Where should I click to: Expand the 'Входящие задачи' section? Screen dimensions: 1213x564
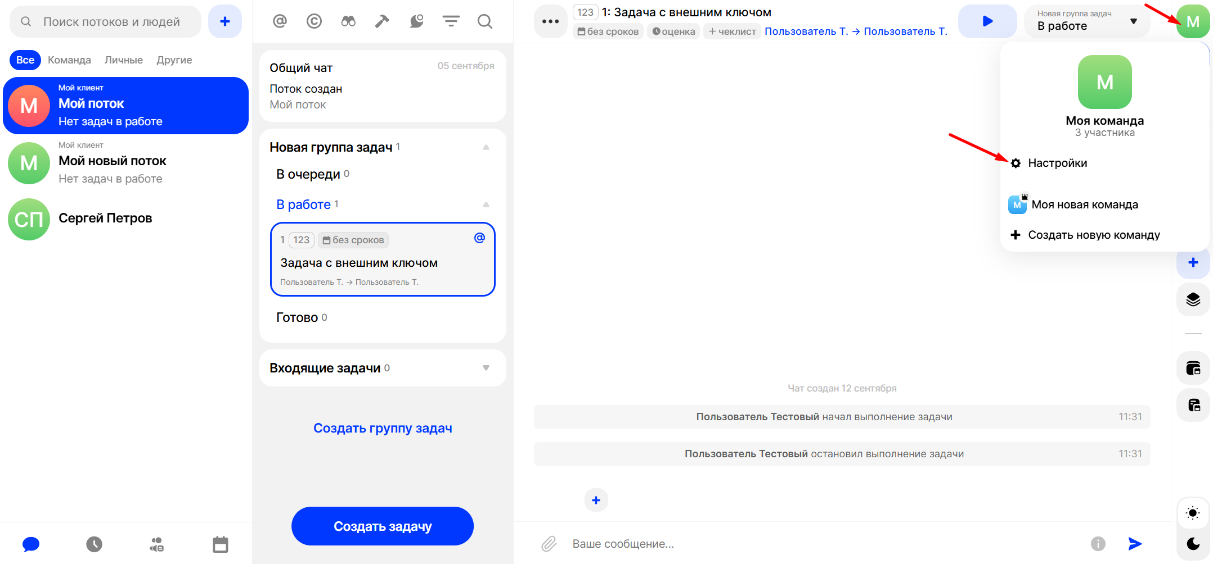pos(486,368)
